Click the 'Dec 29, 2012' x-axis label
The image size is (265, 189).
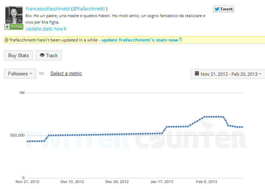coord(117,182)
